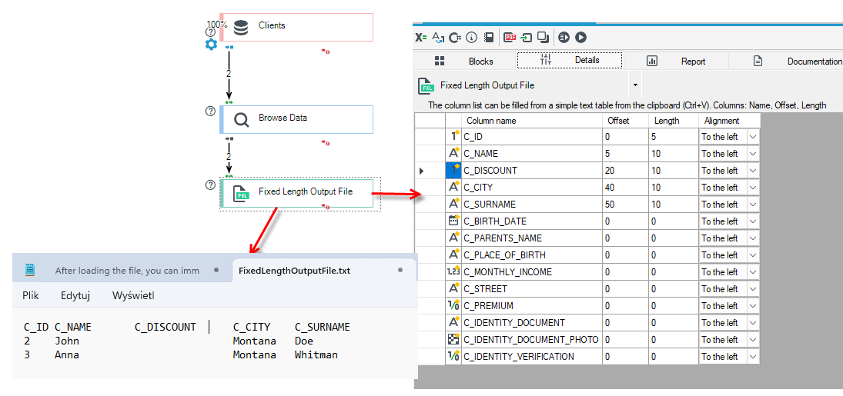Open Alignment dropdown for C_BIRTH_DATE row
The width and height of the screenshot is (843, 396).
(753, 221)
